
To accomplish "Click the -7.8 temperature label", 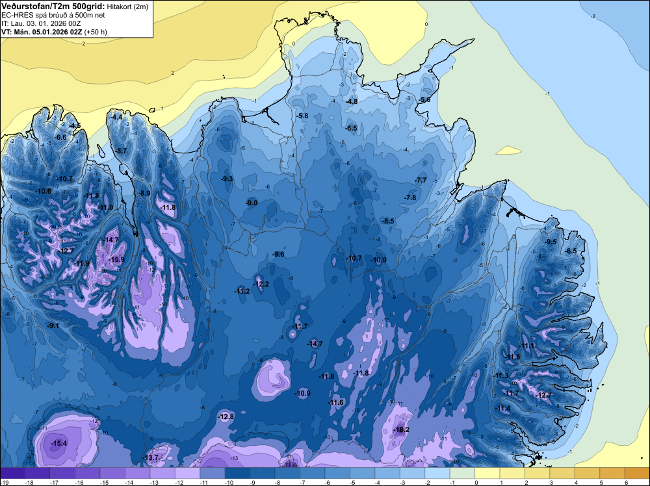I will point(410,198).
